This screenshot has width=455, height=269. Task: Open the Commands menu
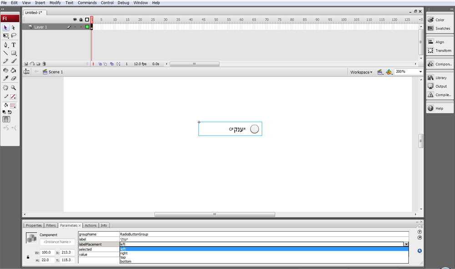[87, 3]
